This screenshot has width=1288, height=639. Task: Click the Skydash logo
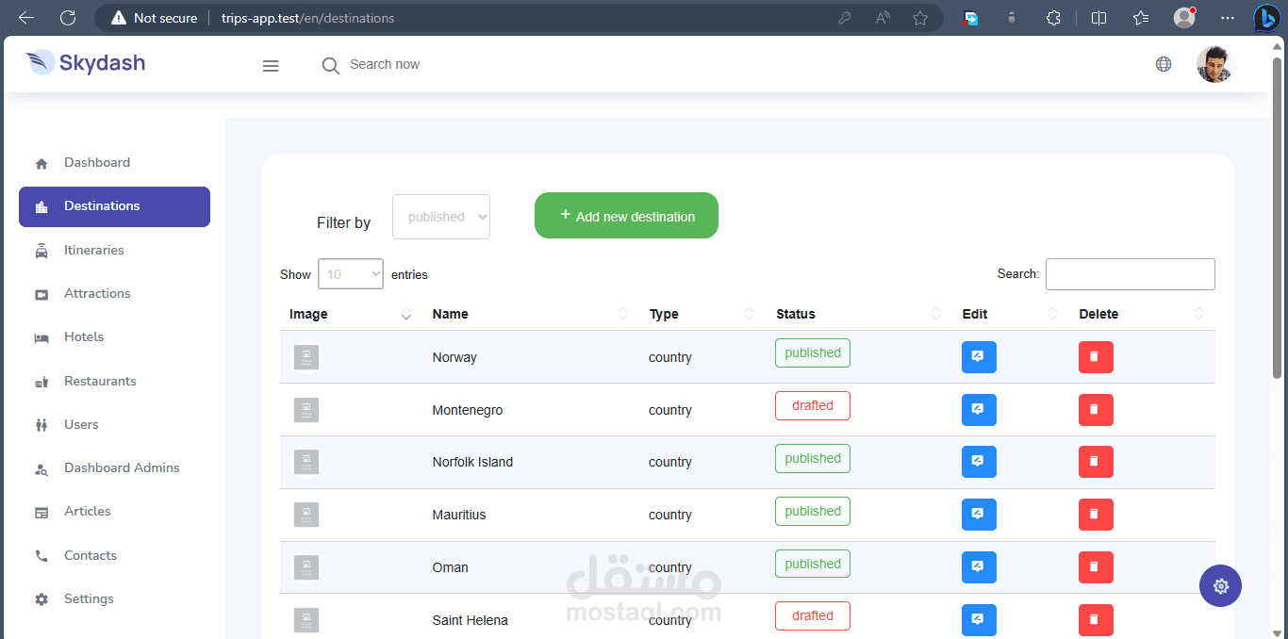point(86,63)
